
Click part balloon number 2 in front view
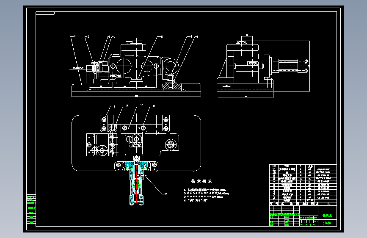click(88, 36)
